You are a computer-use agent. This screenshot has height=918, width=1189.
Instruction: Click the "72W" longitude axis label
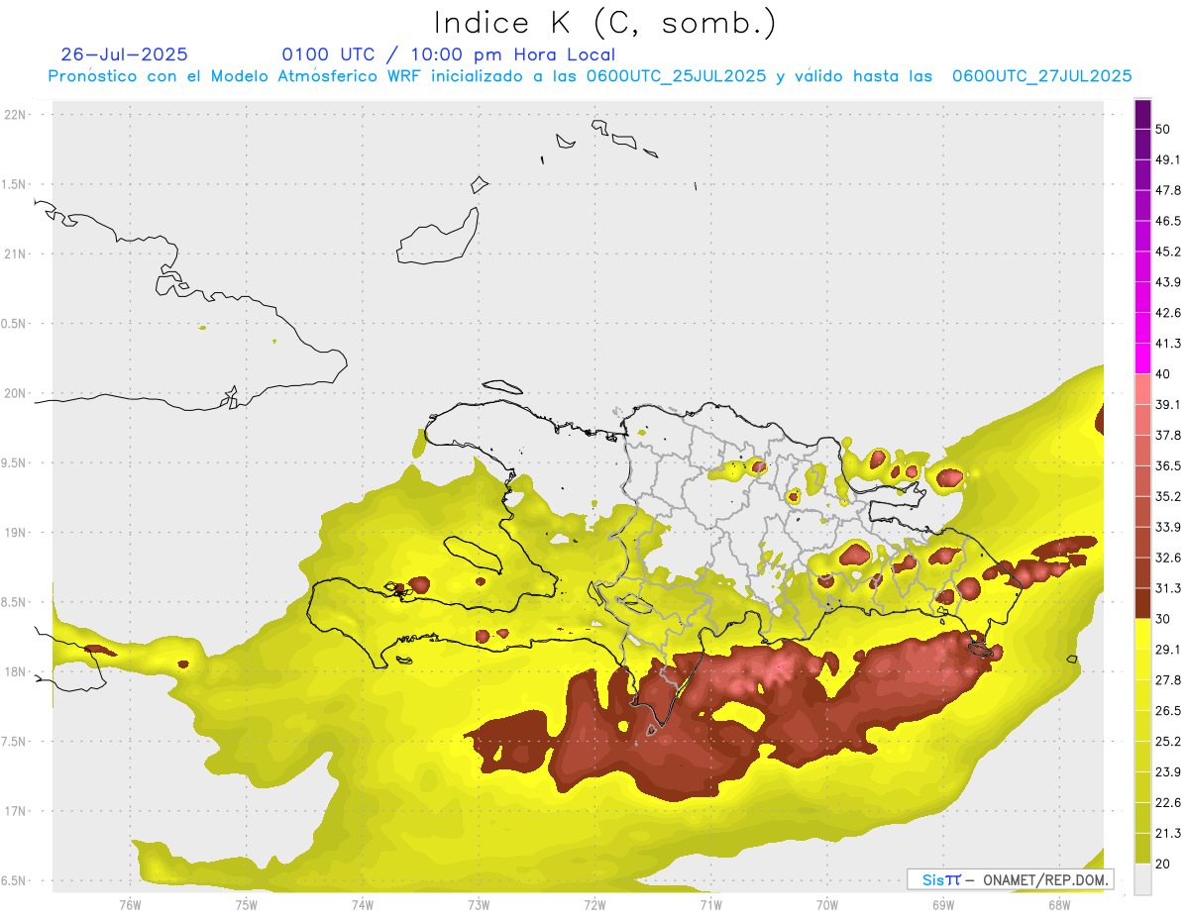[x=594, y=905]
